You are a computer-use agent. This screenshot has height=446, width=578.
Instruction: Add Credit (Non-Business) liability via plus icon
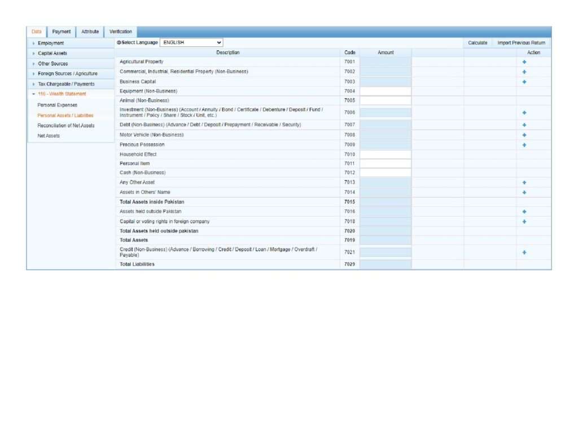pos(524,252)
